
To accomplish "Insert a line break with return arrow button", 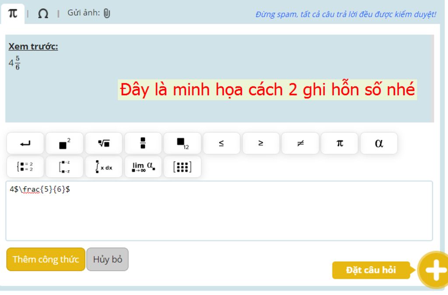I will [25, 143].
